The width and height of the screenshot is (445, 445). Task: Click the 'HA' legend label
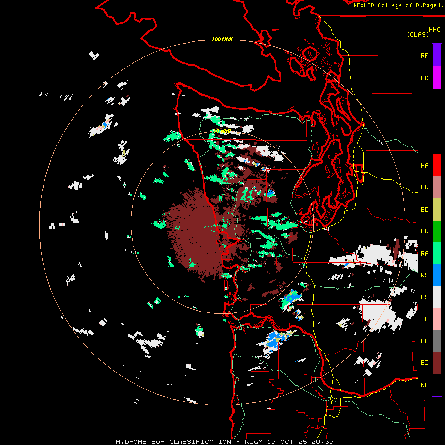click(424, 165)
